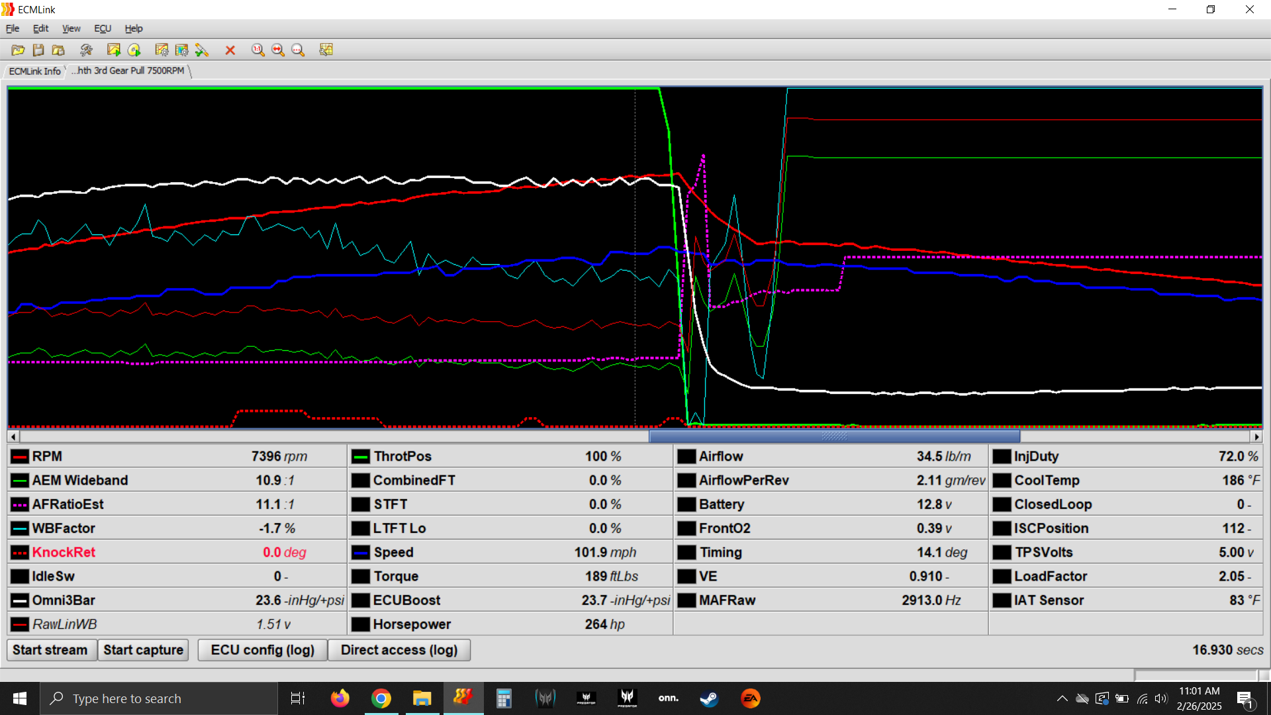Toggle the blue Speed trace swatch

click(361, 553)
